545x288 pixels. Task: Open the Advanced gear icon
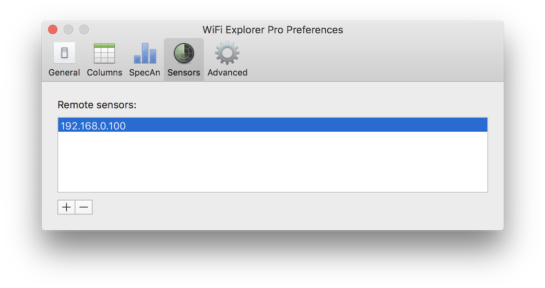227,53
